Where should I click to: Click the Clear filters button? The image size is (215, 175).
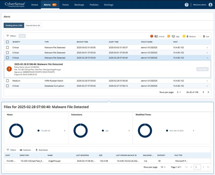tap(22, 36)
